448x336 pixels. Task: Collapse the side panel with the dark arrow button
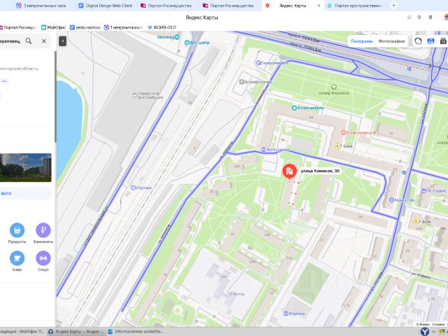coord(62,41)
